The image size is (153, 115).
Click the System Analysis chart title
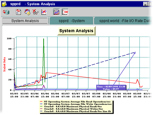[76, 31]
